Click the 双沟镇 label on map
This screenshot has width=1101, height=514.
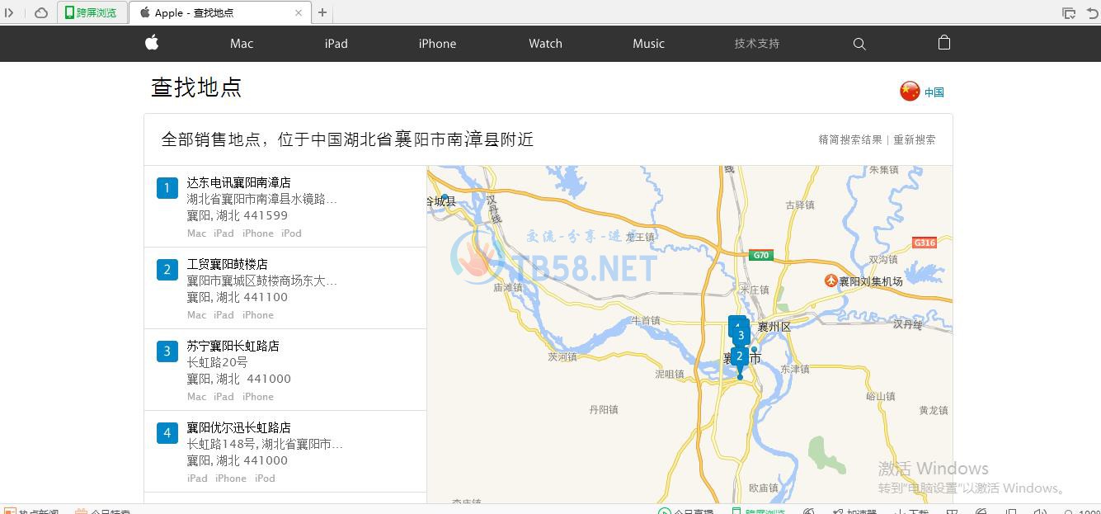883,259
